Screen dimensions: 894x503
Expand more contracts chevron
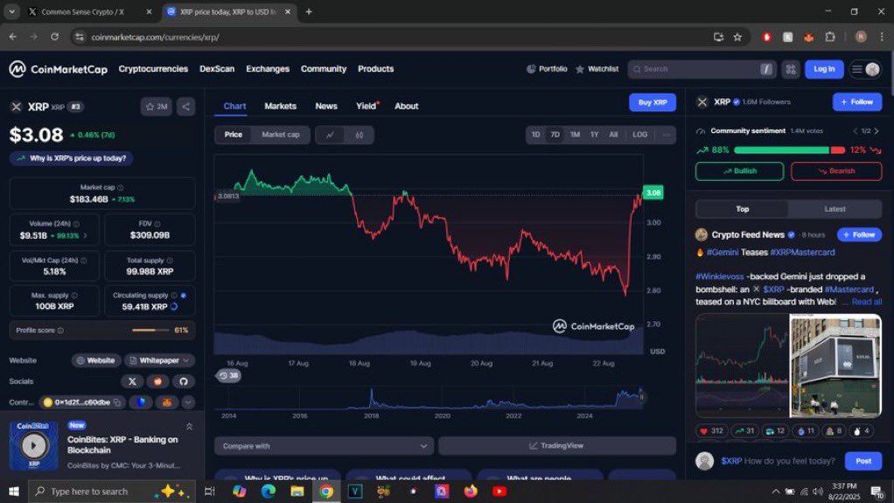(x=188, y=402)
